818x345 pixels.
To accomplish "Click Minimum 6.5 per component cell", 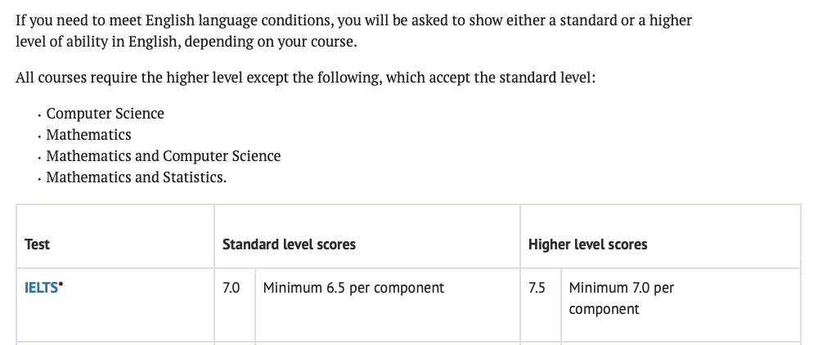I will point(353,288).
